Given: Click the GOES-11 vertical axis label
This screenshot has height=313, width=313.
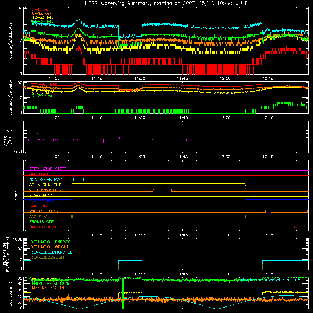Looking at the screenshot, I should [x=7, y=137].
